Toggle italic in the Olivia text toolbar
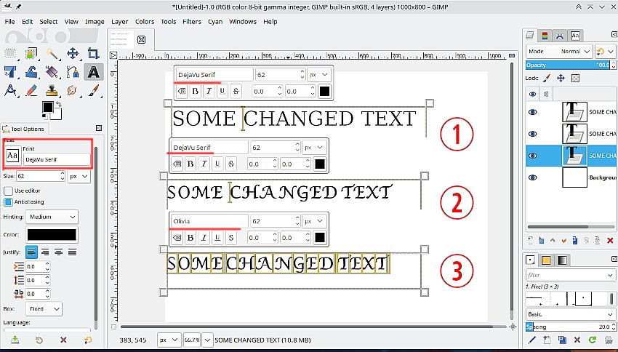The image size is (618, 352). pos(204,238)
